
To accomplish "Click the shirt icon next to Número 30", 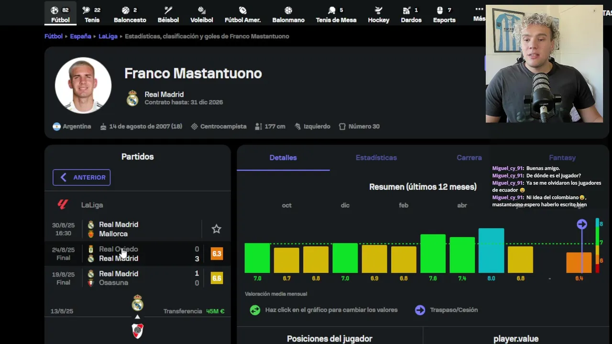I will point(342,127).
